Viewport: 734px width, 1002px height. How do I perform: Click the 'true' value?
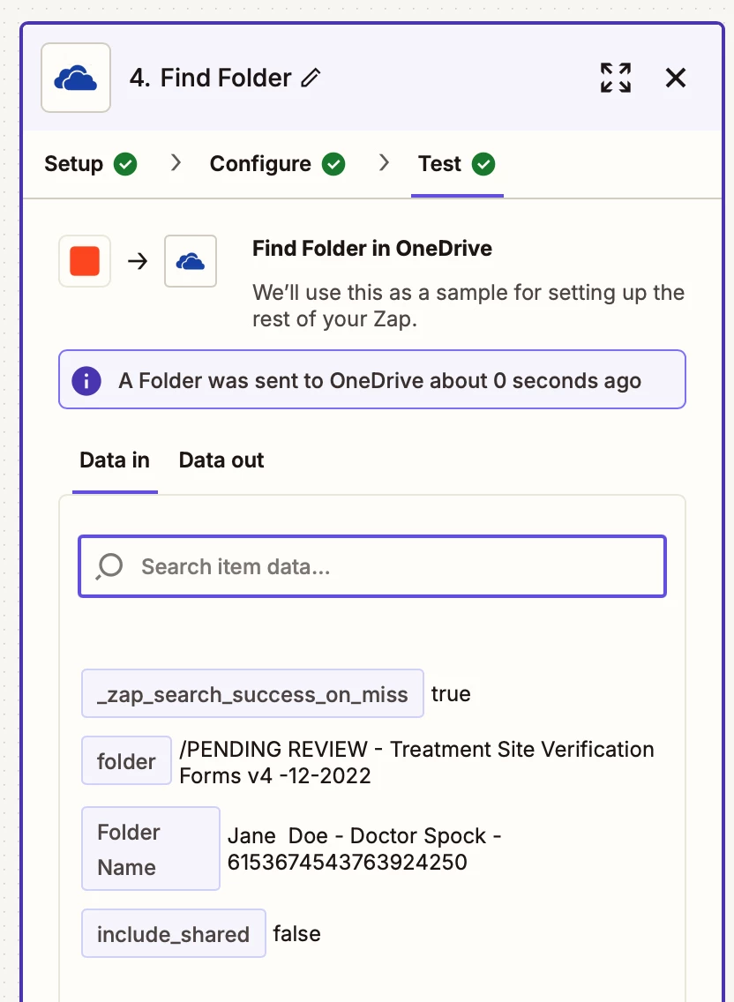click(x=451, y=694)
